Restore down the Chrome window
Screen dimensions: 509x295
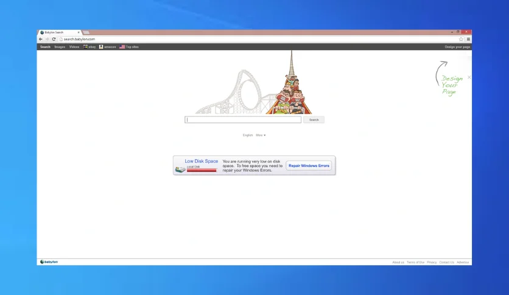458,32
